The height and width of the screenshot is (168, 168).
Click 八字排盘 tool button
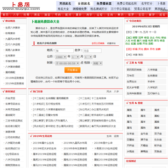tap(156, 70)
